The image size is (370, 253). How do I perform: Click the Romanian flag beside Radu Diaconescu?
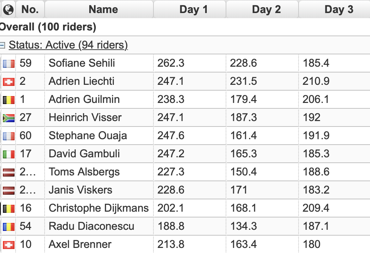[9, 227]
